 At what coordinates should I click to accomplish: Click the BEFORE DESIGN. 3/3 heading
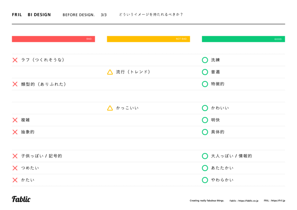(84, 15)
